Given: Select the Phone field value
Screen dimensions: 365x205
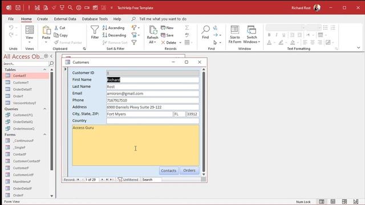Looking at the screenshot, I should pyautogui.click(x=153, y=100).
